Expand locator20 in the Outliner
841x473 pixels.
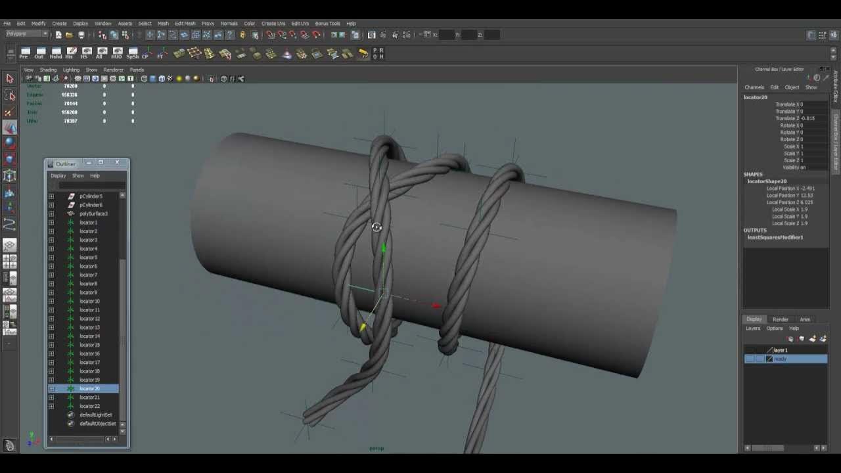point(51,389)
